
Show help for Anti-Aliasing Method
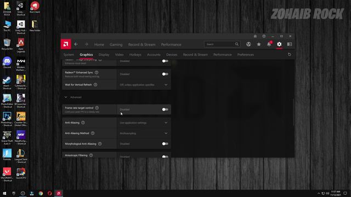pos(93,133)
